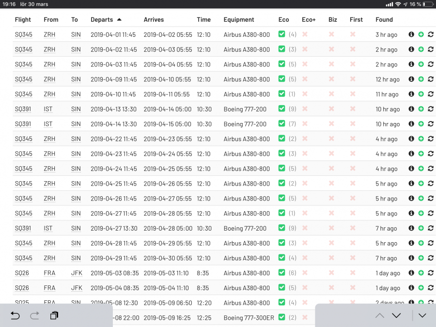Click green plus icon on 2019-04-13 SQ391 row
The width and height of the screenshot is (436, 327).
click(x=421, y=109)
